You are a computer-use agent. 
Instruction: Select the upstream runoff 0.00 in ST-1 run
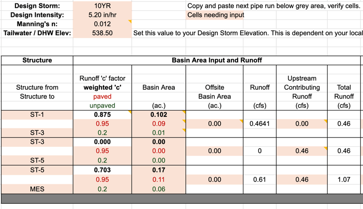tap(302, 124)
